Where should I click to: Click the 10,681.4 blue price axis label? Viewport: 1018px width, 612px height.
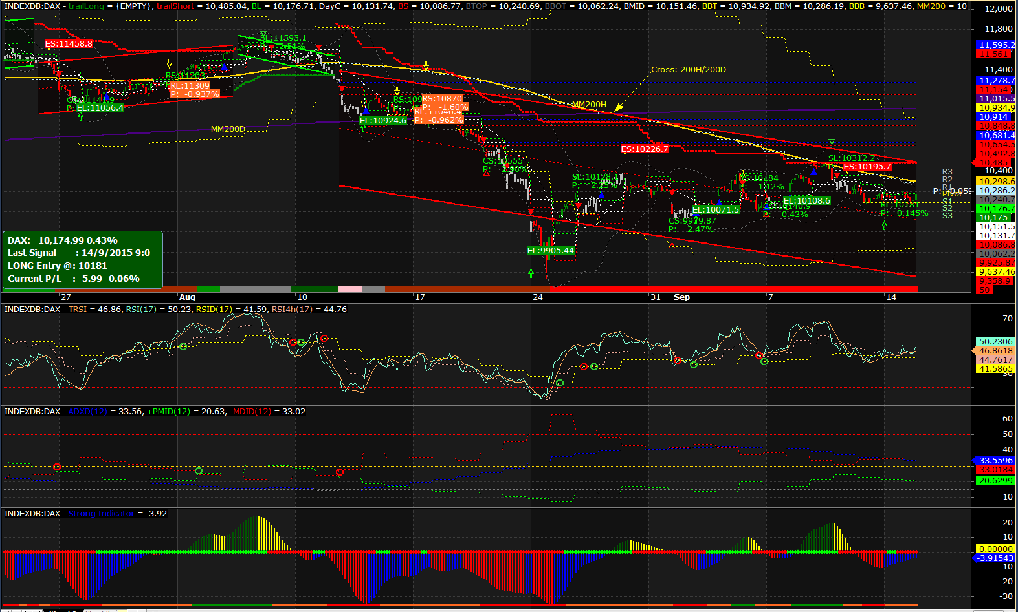(x=997, y=136)
